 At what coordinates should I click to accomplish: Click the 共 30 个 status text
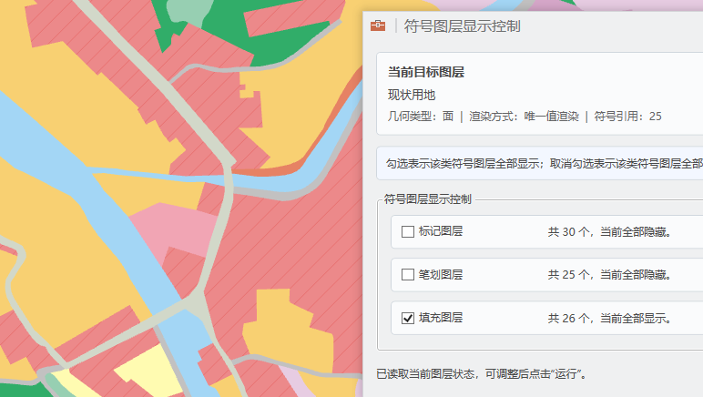(x=609, y=232)
